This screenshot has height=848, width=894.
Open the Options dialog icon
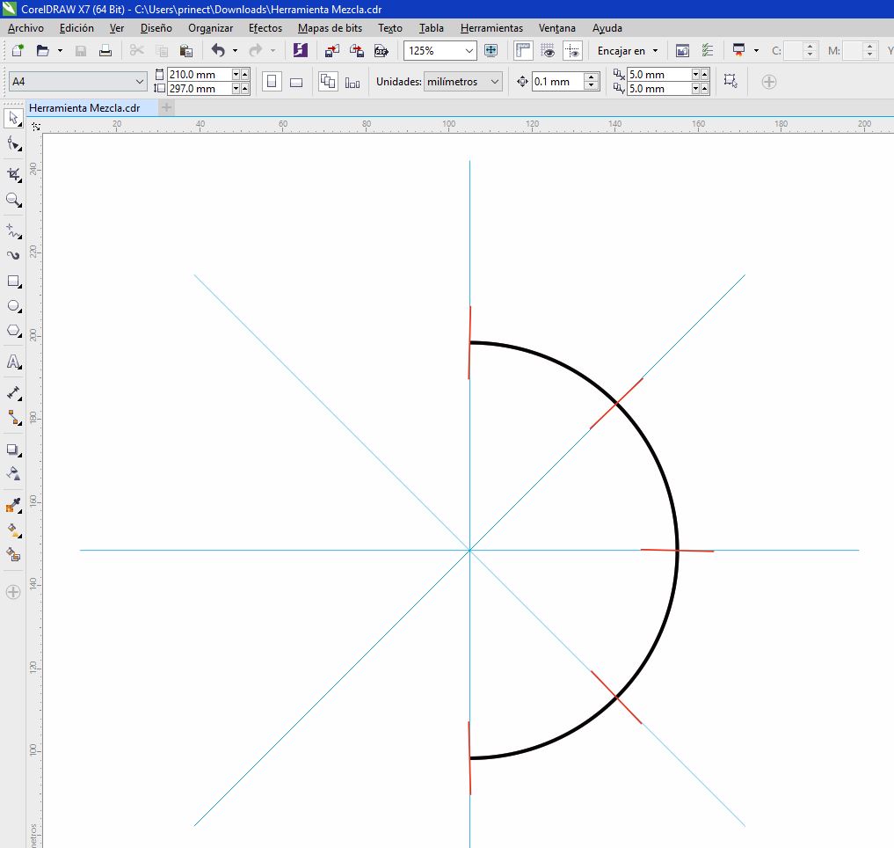click(x=708, y=50)
